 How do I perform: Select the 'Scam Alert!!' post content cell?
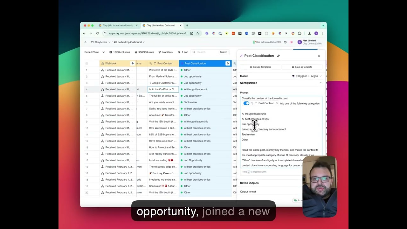coord(163,186)
